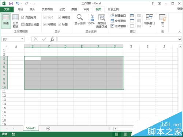Image resolution: width=183 pixels, height=137 pixels.
Task: Click the hide window icon
Action: pyautogui.click(x=132, y=21)
